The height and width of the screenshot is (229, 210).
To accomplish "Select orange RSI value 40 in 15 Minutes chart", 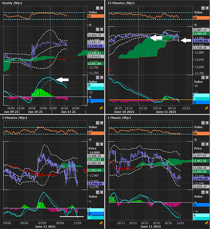I will (201, 18).
